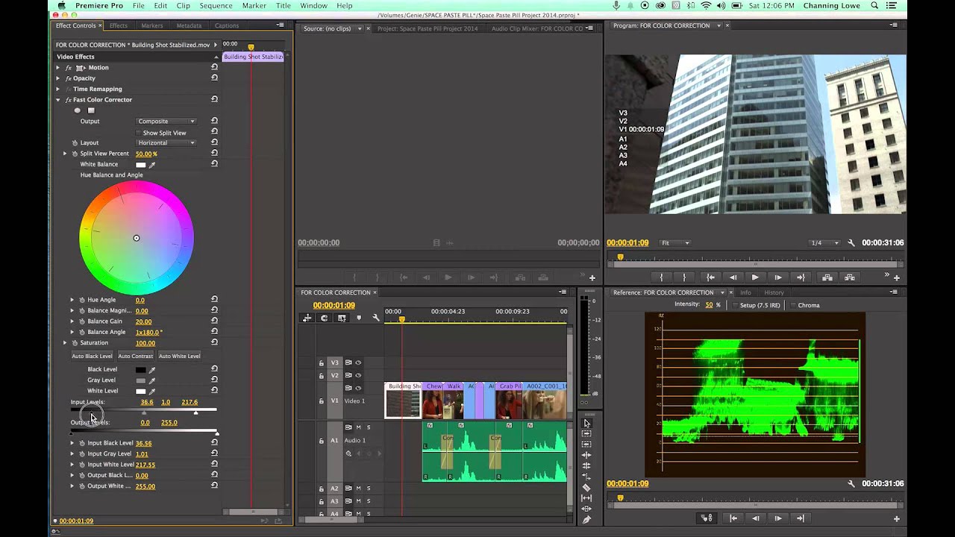Screen dimensions: 955x537
Task: Toggle the V1 track lock
Action: pyautogui.click(x=322, y=401)
